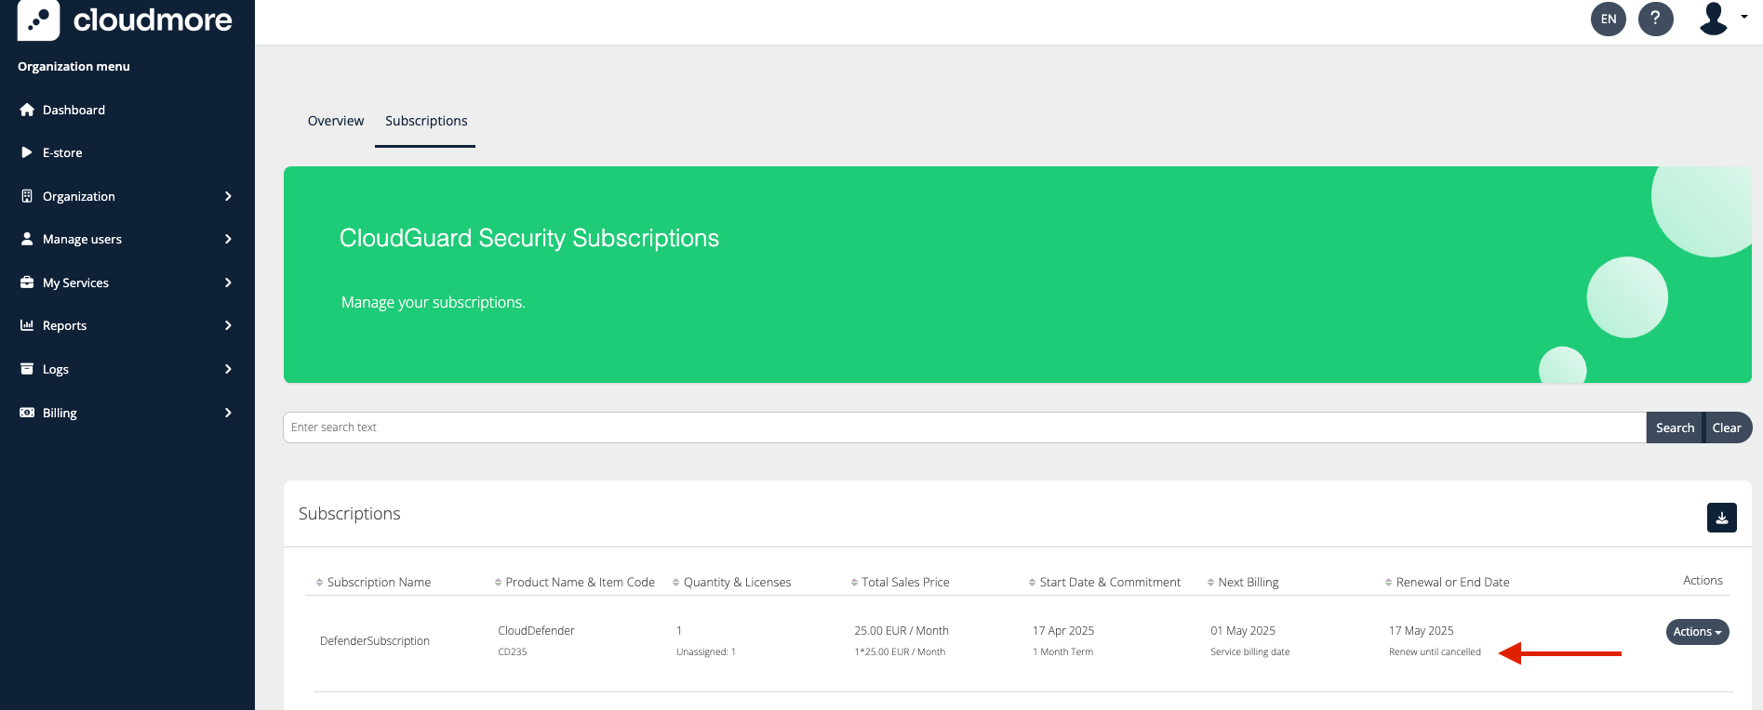This screenshot has height=710, width=1763.
Task: Sort by the Next Billing column
Action: point(1248,582)
